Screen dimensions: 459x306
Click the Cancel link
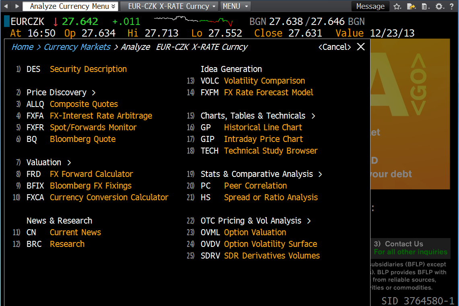335,47
